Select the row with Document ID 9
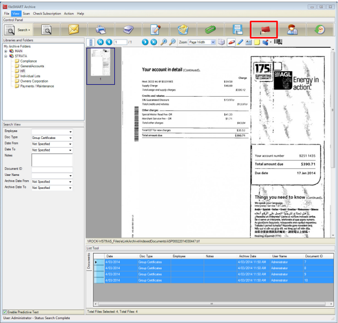Viewport: 338px width, 323px height. point(213,274)
